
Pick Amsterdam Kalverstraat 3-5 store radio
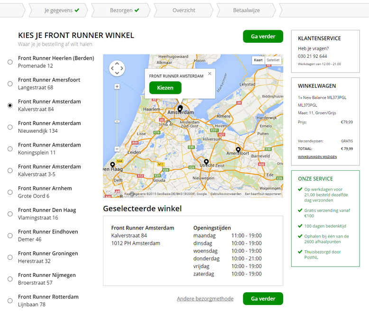tap(10, 170)
